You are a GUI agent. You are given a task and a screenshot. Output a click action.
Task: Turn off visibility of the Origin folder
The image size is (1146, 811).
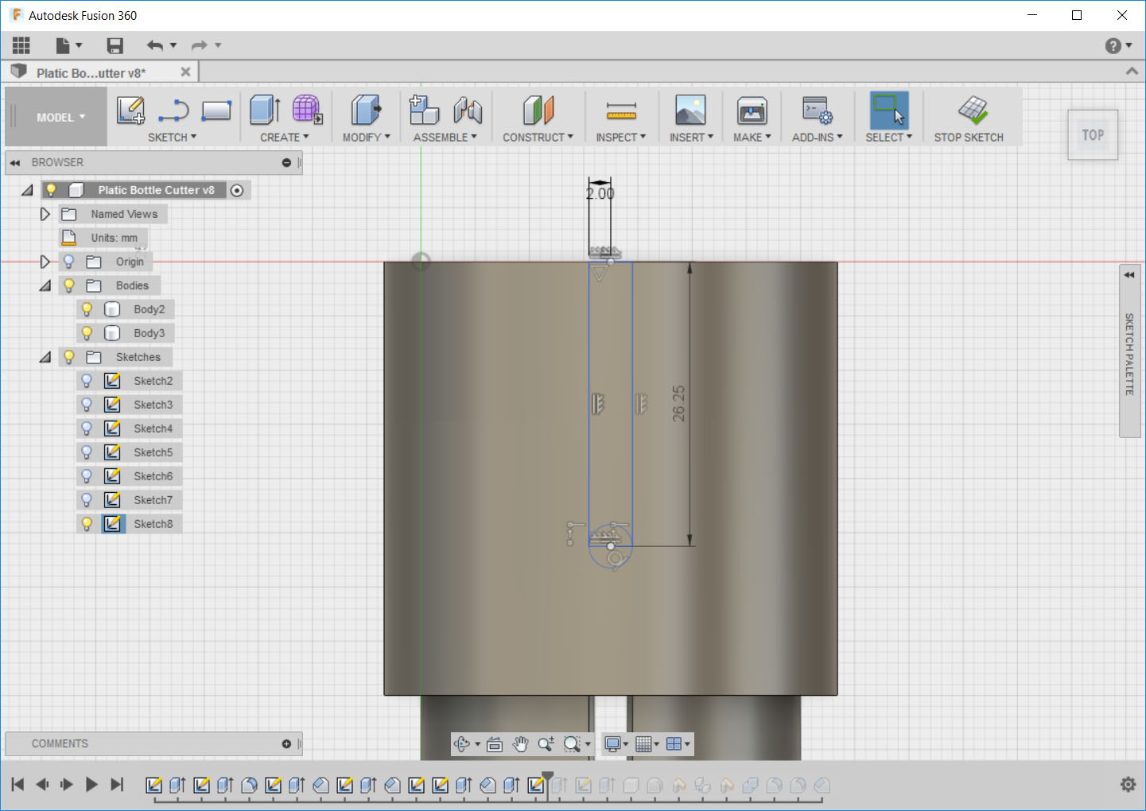click(68, 261)
